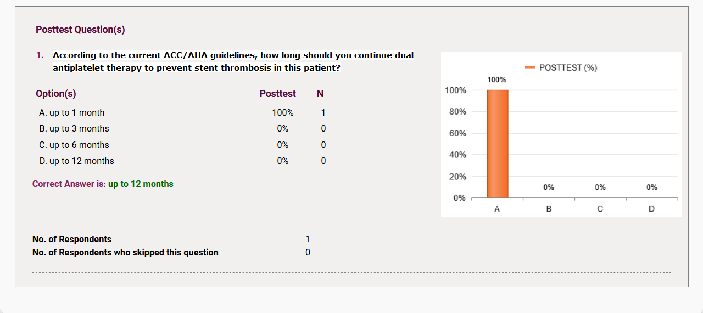Click the Posttest column header
The width and height of the screenshot is (703, 313).
click(x=278, y=94)
